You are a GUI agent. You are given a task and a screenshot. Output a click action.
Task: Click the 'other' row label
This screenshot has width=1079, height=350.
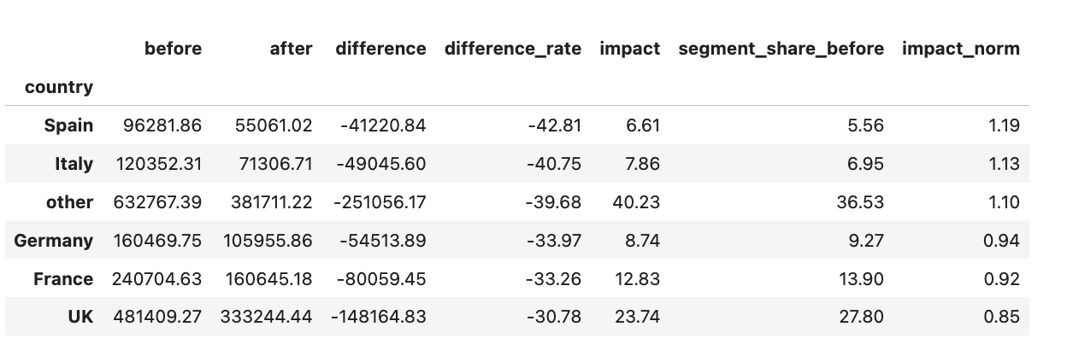(x=69, y=202)
